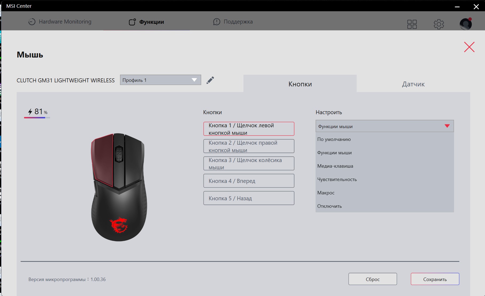Open Hardware Monitoring tab
Viewport: 485px width, 296px height.
(60, 22)
